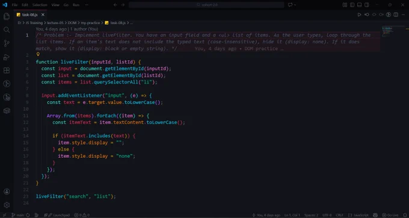Viewport: 409px width, 218px height.
Task: Click Launchpad in status bar
Action: (57, 215)
